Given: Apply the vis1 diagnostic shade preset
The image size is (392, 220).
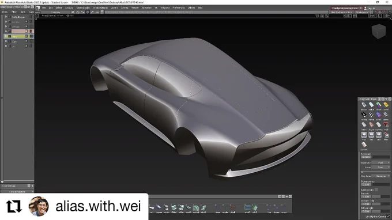Looking at the screenshot, I should (x=364, y=135).
